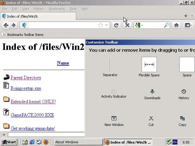Image resolution: width=195 pixels, height=146 pixels.
Task: Select the Downloads arrow item
Action: tap(152, 94)
